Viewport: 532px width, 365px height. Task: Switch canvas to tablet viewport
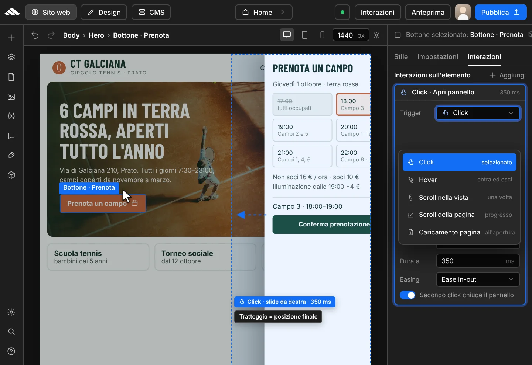(x=305, y=35)
